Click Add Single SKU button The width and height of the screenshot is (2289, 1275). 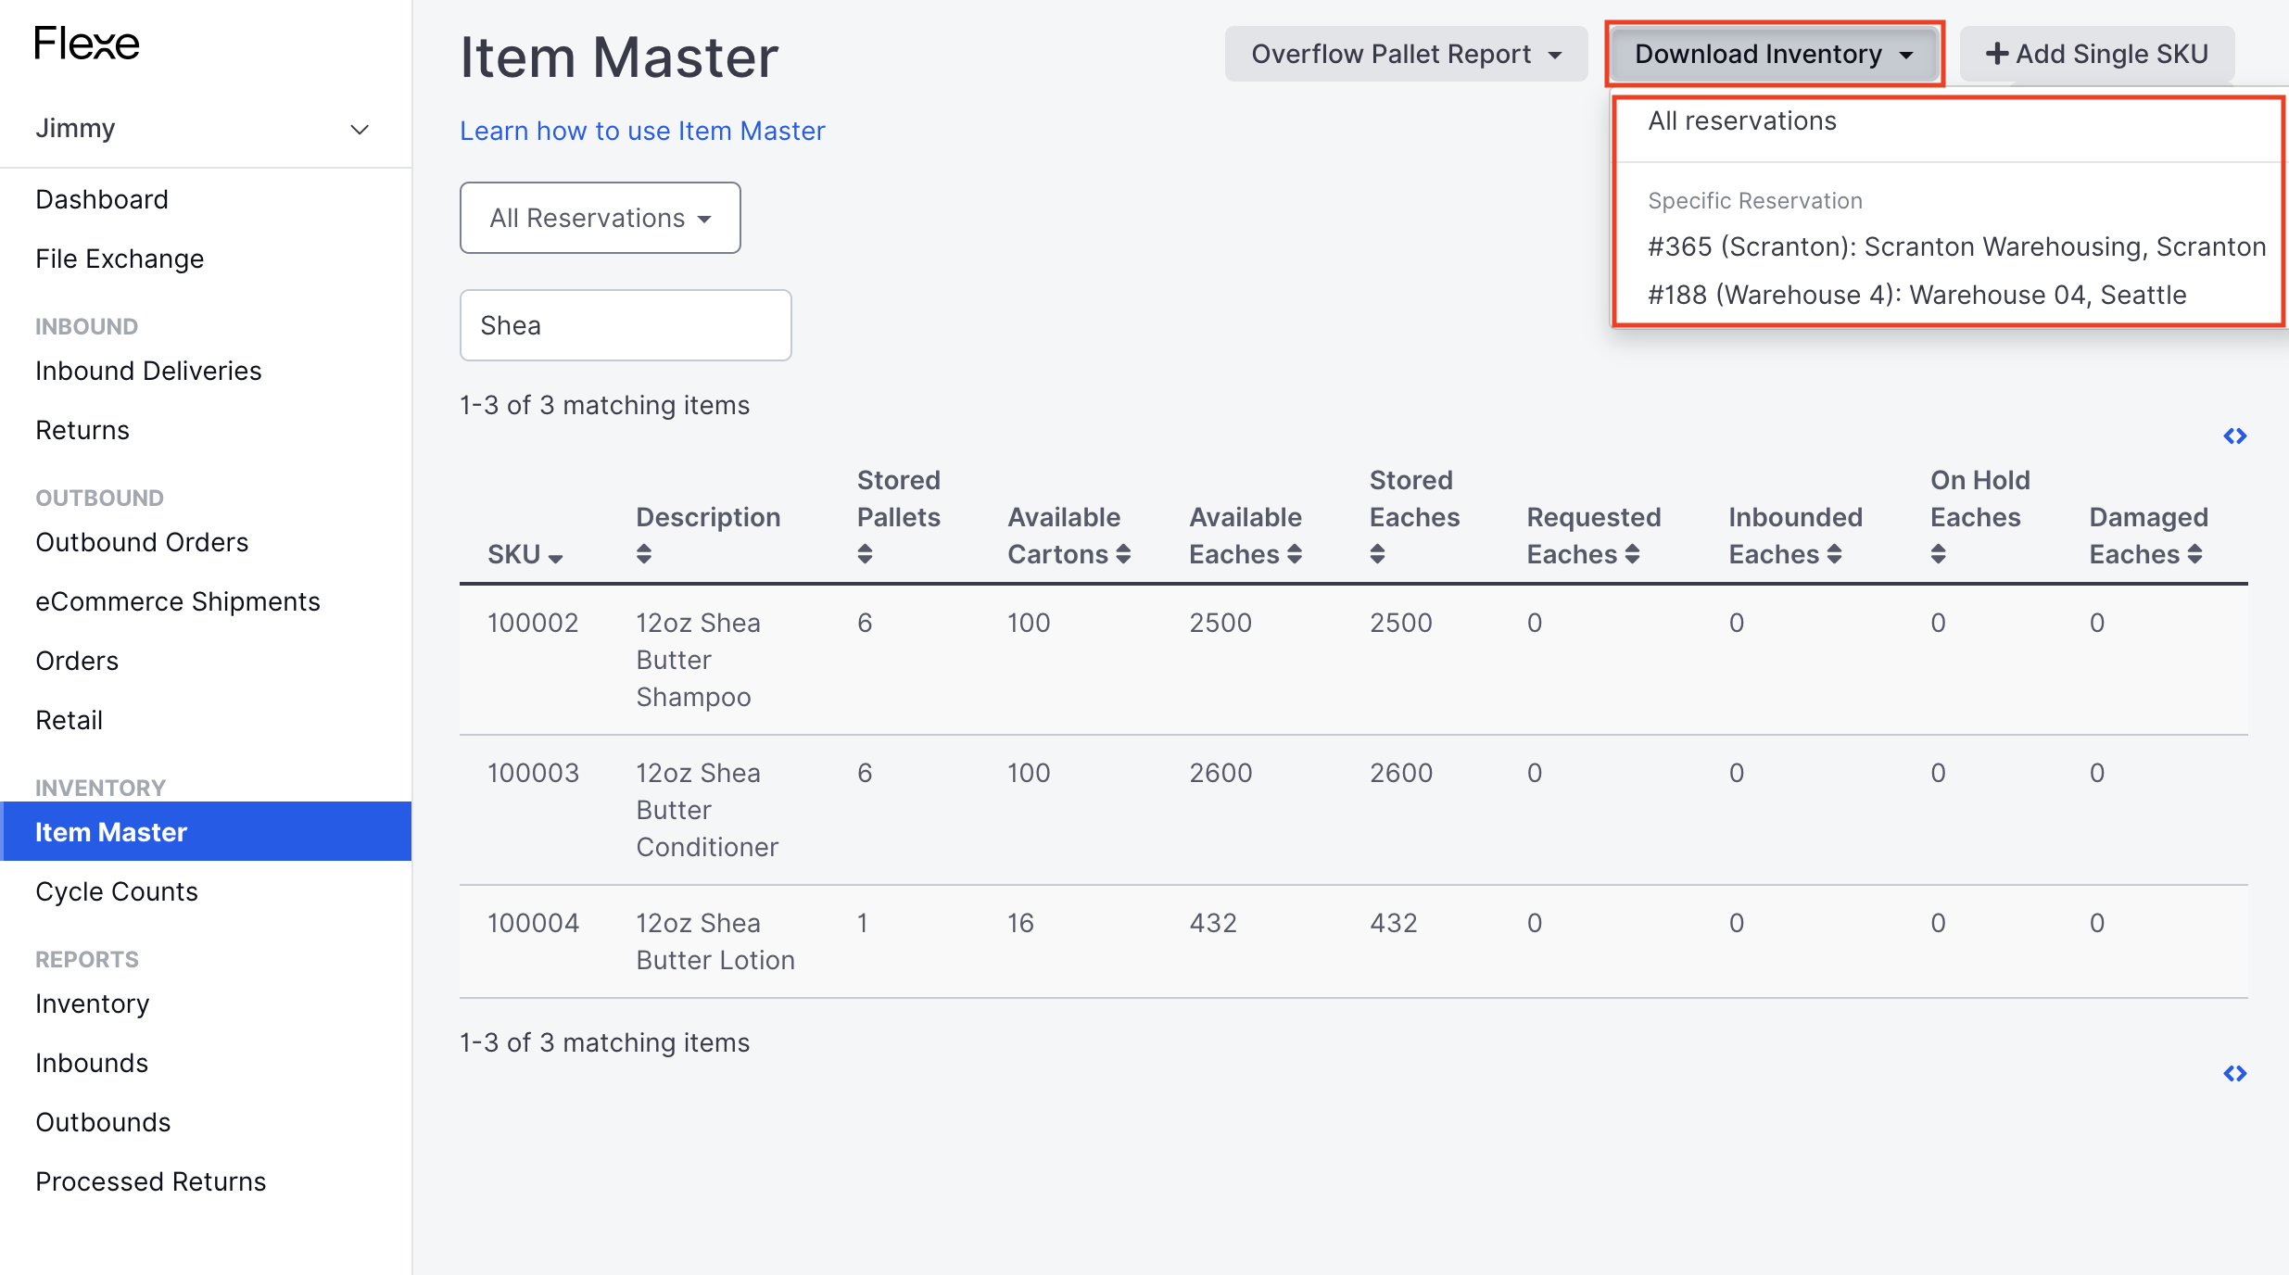click(2096, 54)
